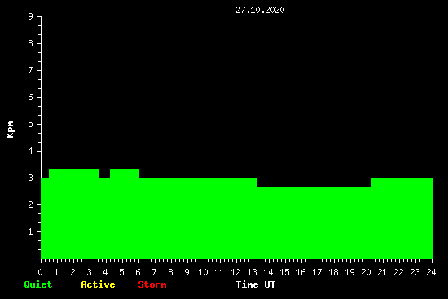This screenshot has width=448, height=299.
Task: Click hour 18 on time axis
Action: pyautogui.click(x=333, y=272)
